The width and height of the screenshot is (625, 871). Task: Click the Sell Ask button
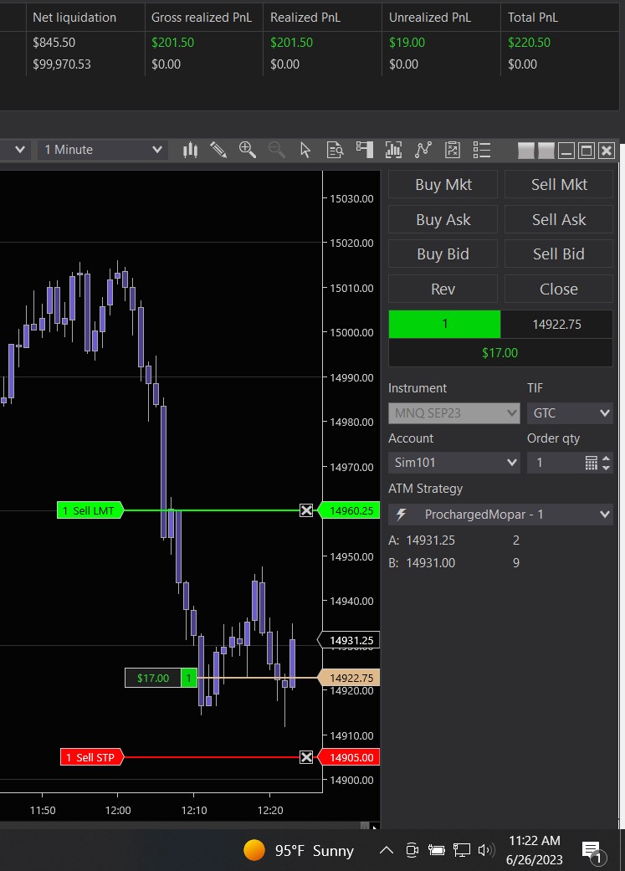click(x=559, y=219)
